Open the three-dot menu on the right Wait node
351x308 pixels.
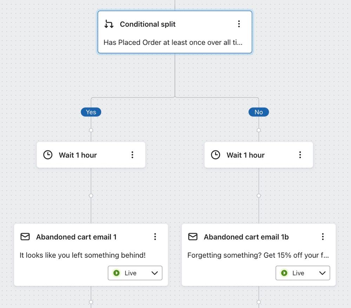(300, 154)
